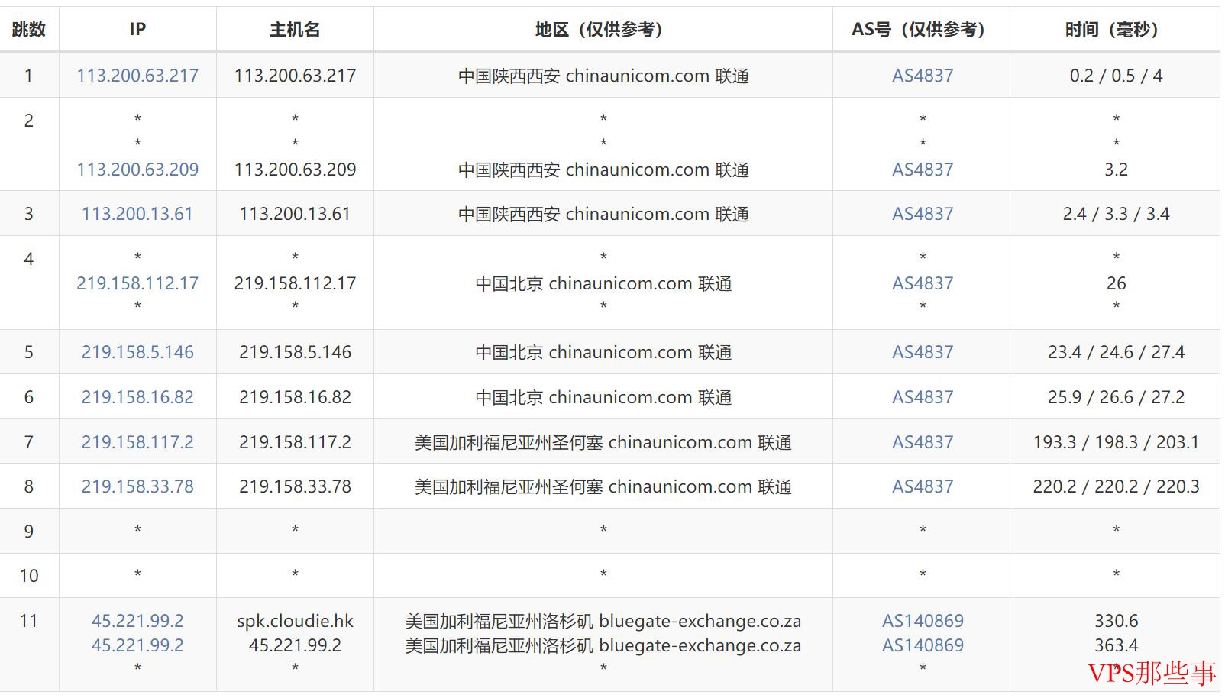Image resolution: width=1225 pixels, height=698 pixels.
Task: Click AS4837 link in hop 5 row
Action: click(923, 352)
